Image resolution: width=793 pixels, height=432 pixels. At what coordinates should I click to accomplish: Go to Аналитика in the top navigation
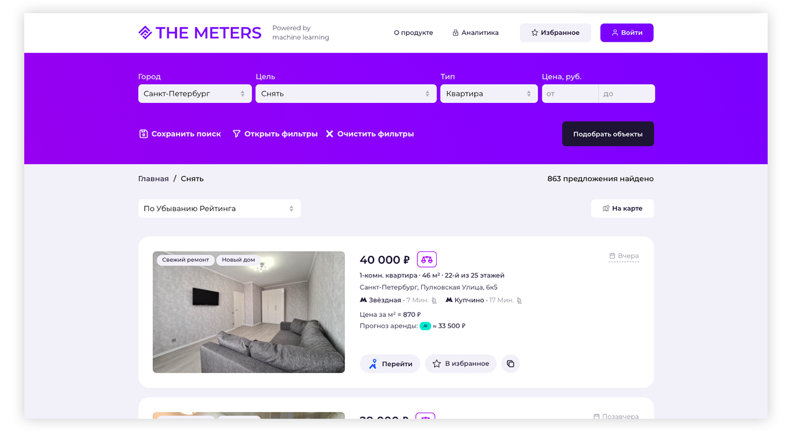tap(475, 33)
